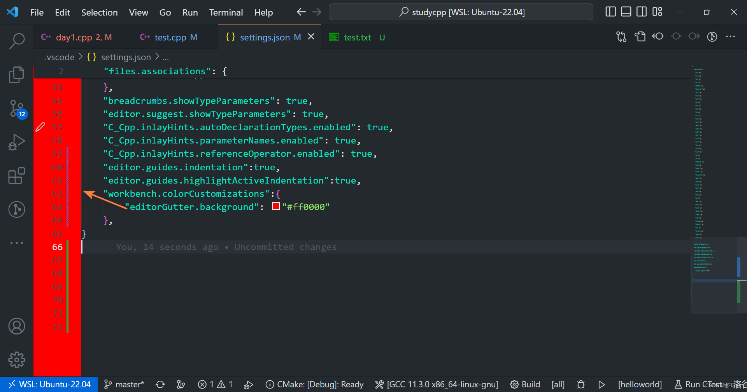Click the git graph status bar icon
This screenshot has height=392, width=747.
pyautogui.click(x=181, y=385)
